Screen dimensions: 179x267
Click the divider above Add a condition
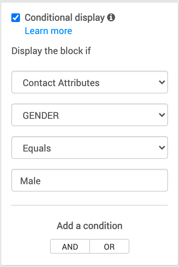click(90, 205)
